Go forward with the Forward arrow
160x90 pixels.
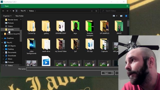pyautogui.click(x=7, y=11)
